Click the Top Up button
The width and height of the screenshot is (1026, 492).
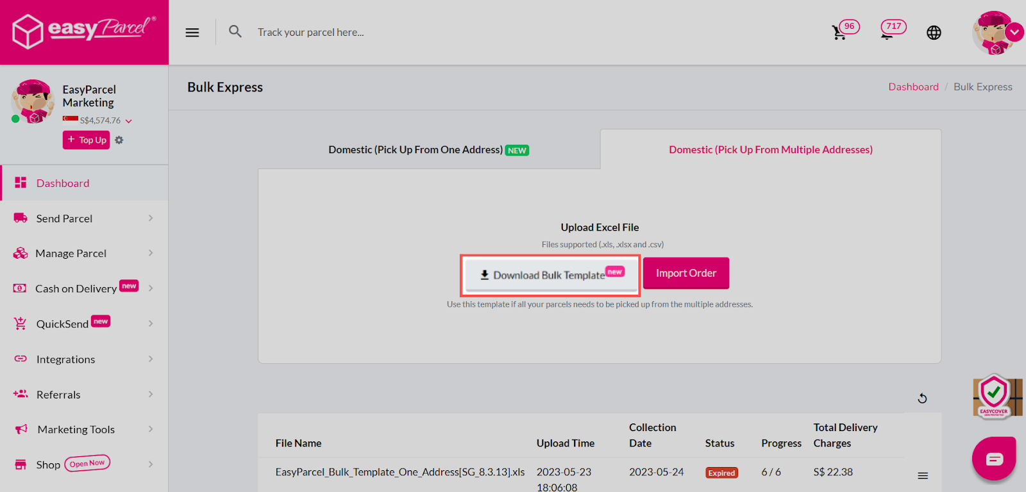coord(86,140)
